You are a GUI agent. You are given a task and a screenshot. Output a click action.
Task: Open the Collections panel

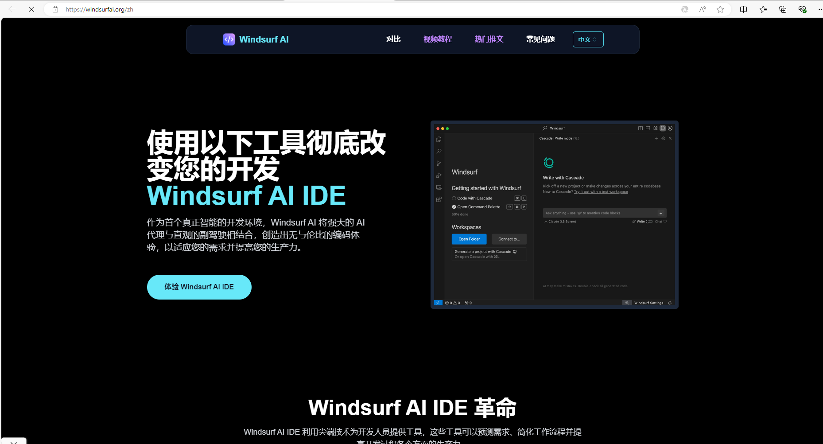tap(783, 9)
